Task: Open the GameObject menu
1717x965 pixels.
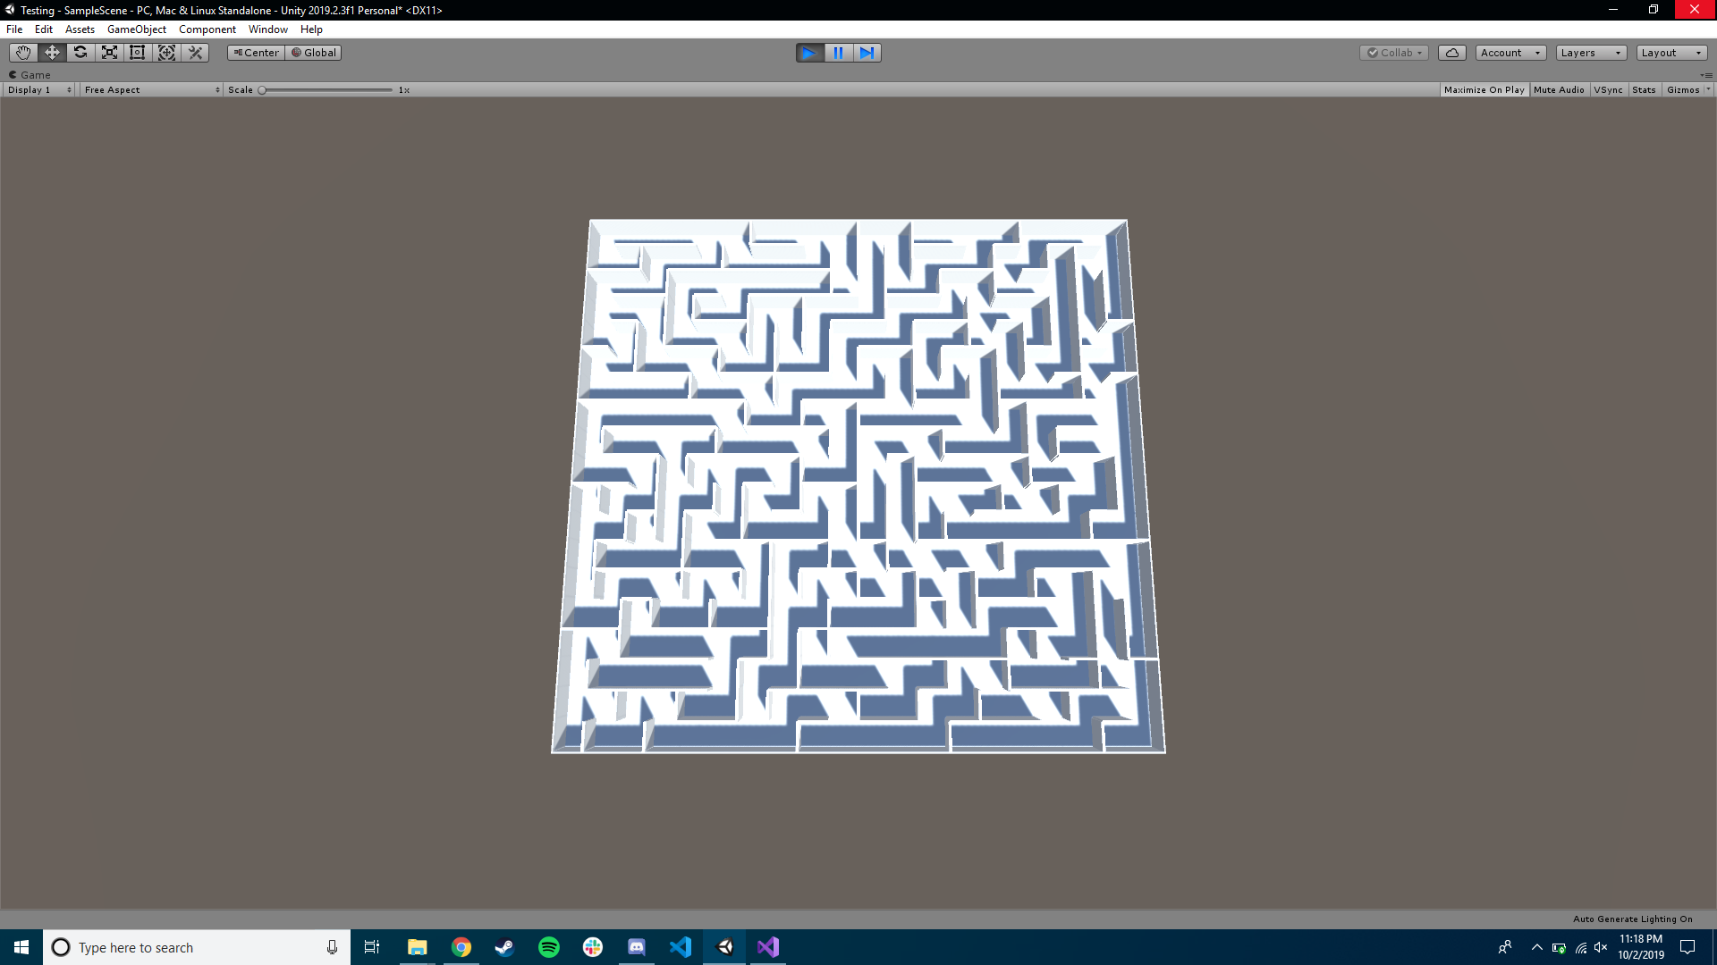Action: click(x=137, y=29)
